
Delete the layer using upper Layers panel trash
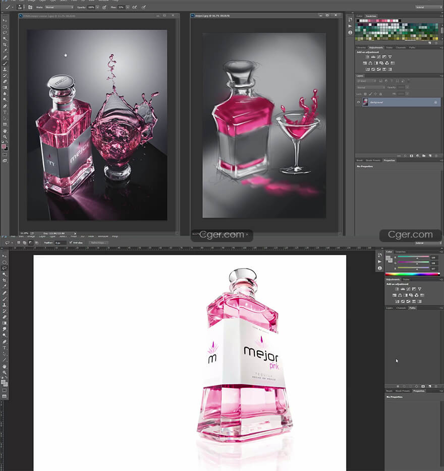pyautogui.click(x=436, y=156)
